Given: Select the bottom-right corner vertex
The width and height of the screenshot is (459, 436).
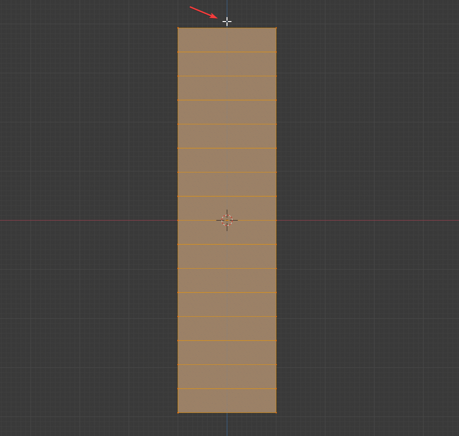Looking at the screenshot, I should click(x=276, y=413).
